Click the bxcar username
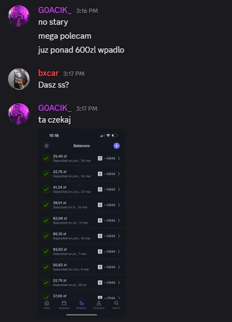The width and height of the screenshot is (232, 322). [48, 73]
